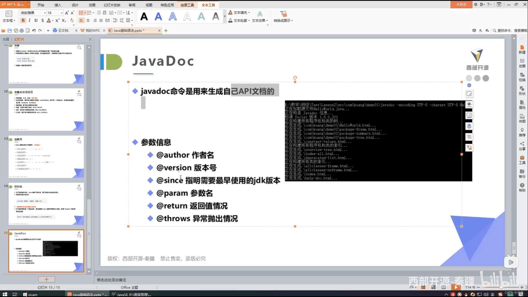The width and height of the screenshot is (528, 297).
Task: Toggle subscript formatting
Action: (64, 20)
